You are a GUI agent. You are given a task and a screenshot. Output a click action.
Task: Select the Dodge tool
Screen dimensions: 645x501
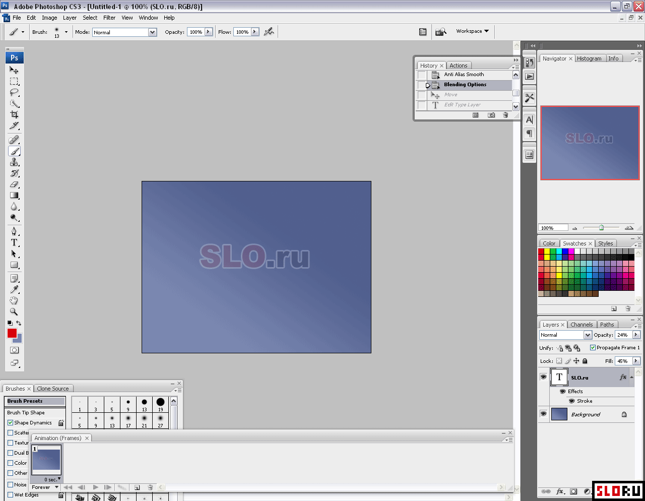(x=14, y=217)
